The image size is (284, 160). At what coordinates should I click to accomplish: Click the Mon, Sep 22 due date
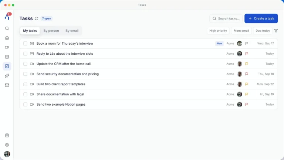pyautogui.click(x=265, y=84)
